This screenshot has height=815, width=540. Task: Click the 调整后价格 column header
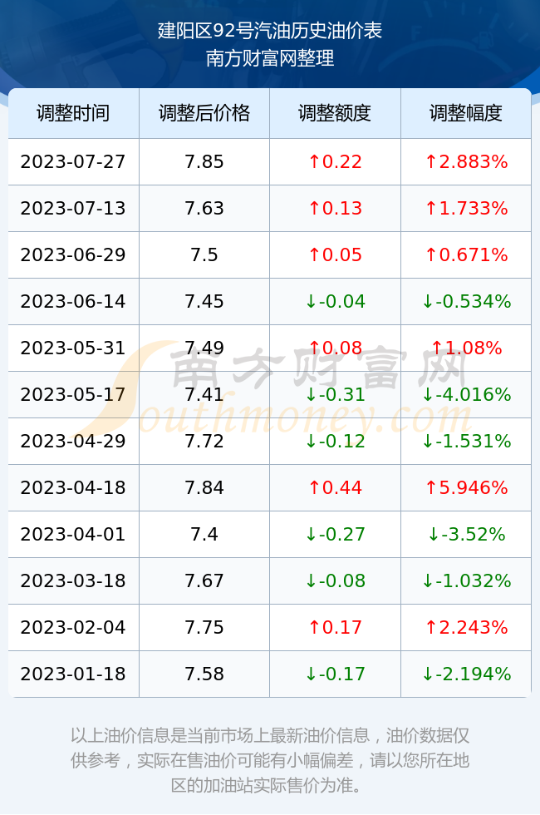pyautogui.click(x=204, y=113)
